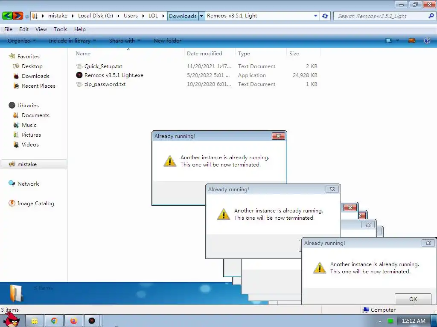Select 'LOL' breadcrumb segment
Screen dimensions: 437x327
pyautogui.click(x=153, y=16)
